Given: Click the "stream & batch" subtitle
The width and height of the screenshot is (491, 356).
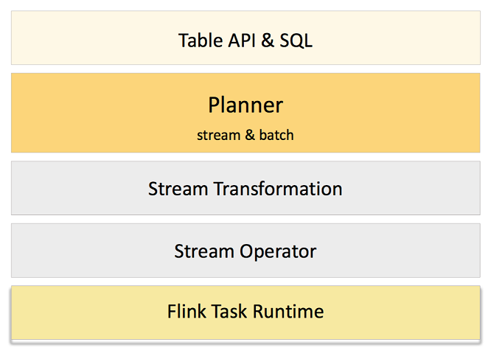Looking at the screenshot, I should click(245, 135).
